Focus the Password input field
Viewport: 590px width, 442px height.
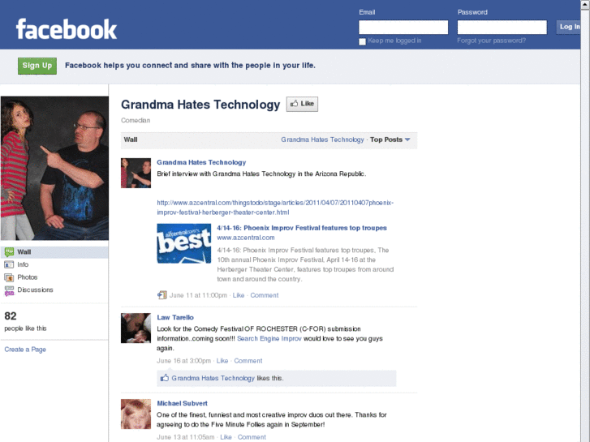502,27
